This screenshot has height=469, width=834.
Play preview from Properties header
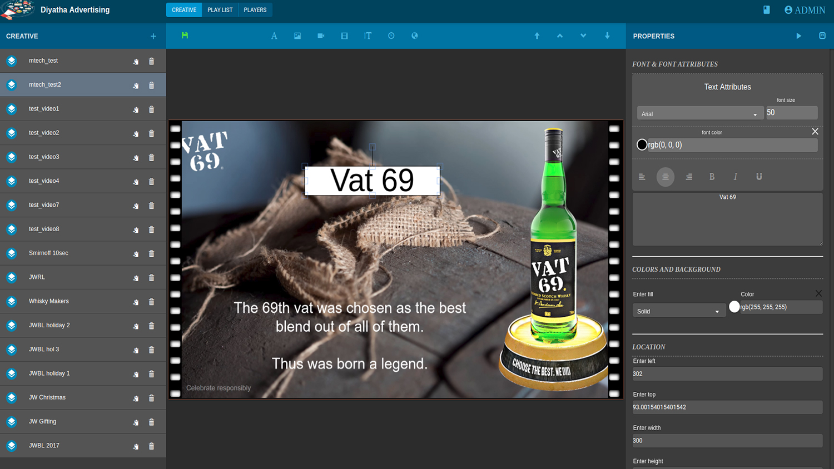pyautogui.click(x=799, y=36)
